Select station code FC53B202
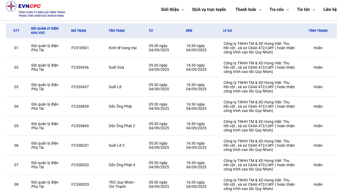The width and height of the screenshot is (338, 194). point(80,165)
